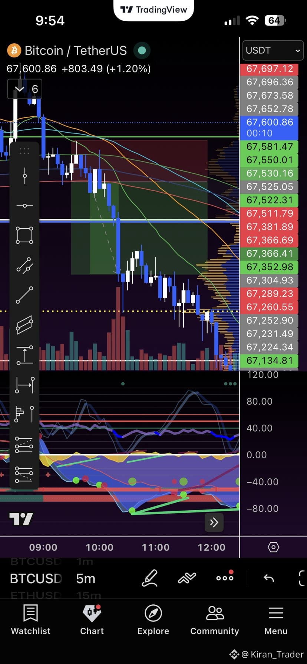The height and width of the screenshot is (664, 307).
Task: Undo last action with back arrow
Action: click(x=268, y=578)
